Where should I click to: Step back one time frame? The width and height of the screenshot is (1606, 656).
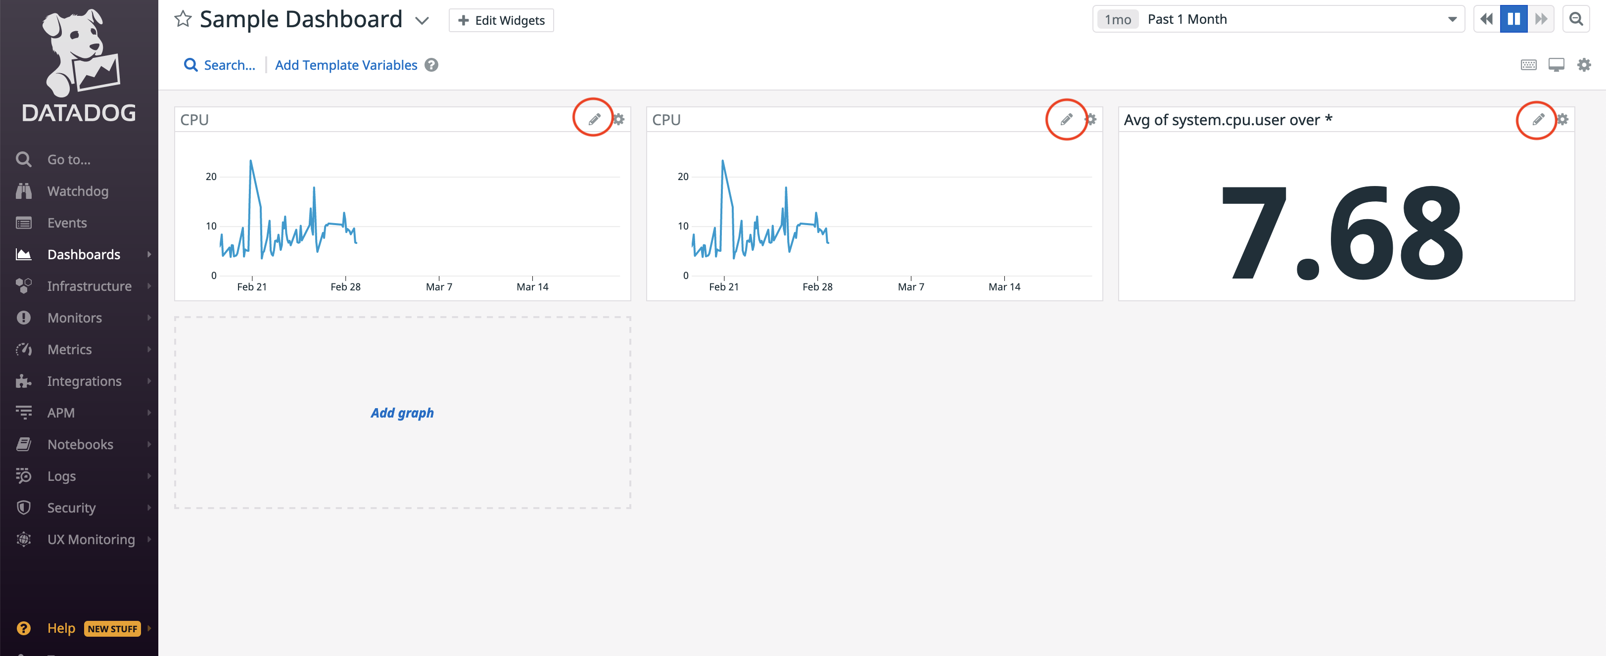coord(1486,19)
